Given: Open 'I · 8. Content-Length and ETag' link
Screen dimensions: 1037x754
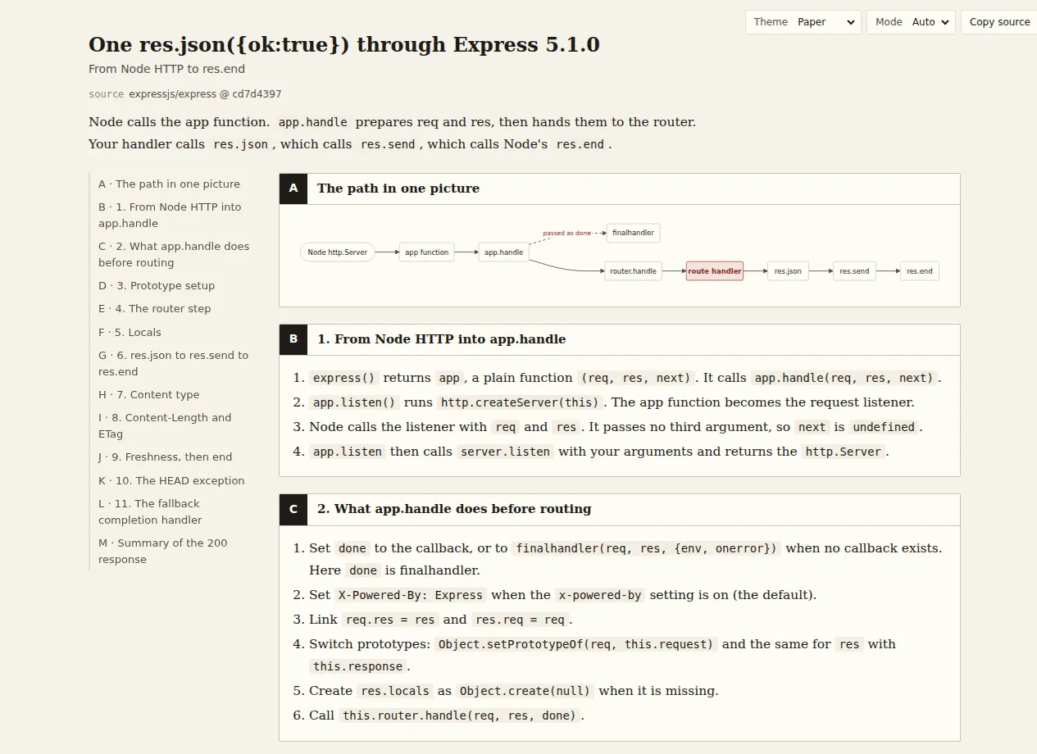Looking at the screenshot, I should click(x=165, y=425).
